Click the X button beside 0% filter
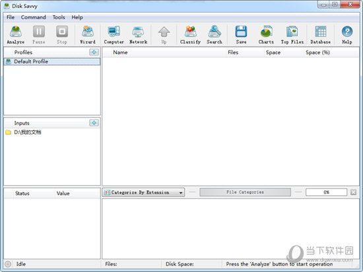This screenshot has width=363, height=272. pyautogui.click(x=353, y=192)
